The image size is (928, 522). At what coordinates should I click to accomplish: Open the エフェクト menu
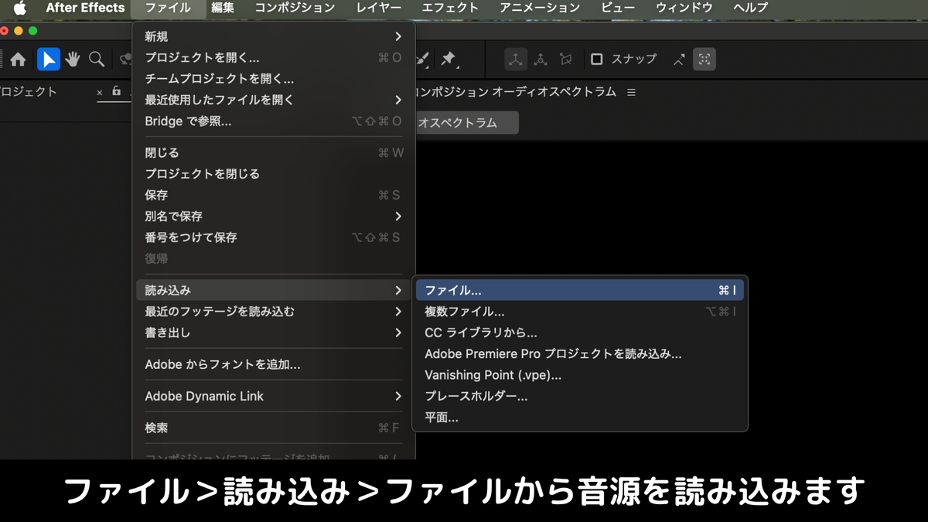[450, 8]
